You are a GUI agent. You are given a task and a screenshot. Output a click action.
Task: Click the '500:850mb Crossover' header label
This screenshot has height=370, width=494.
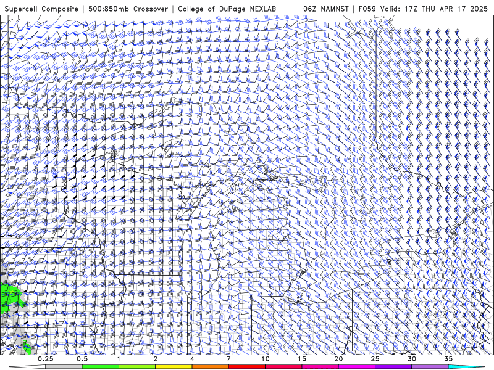(x=128, y=9)
